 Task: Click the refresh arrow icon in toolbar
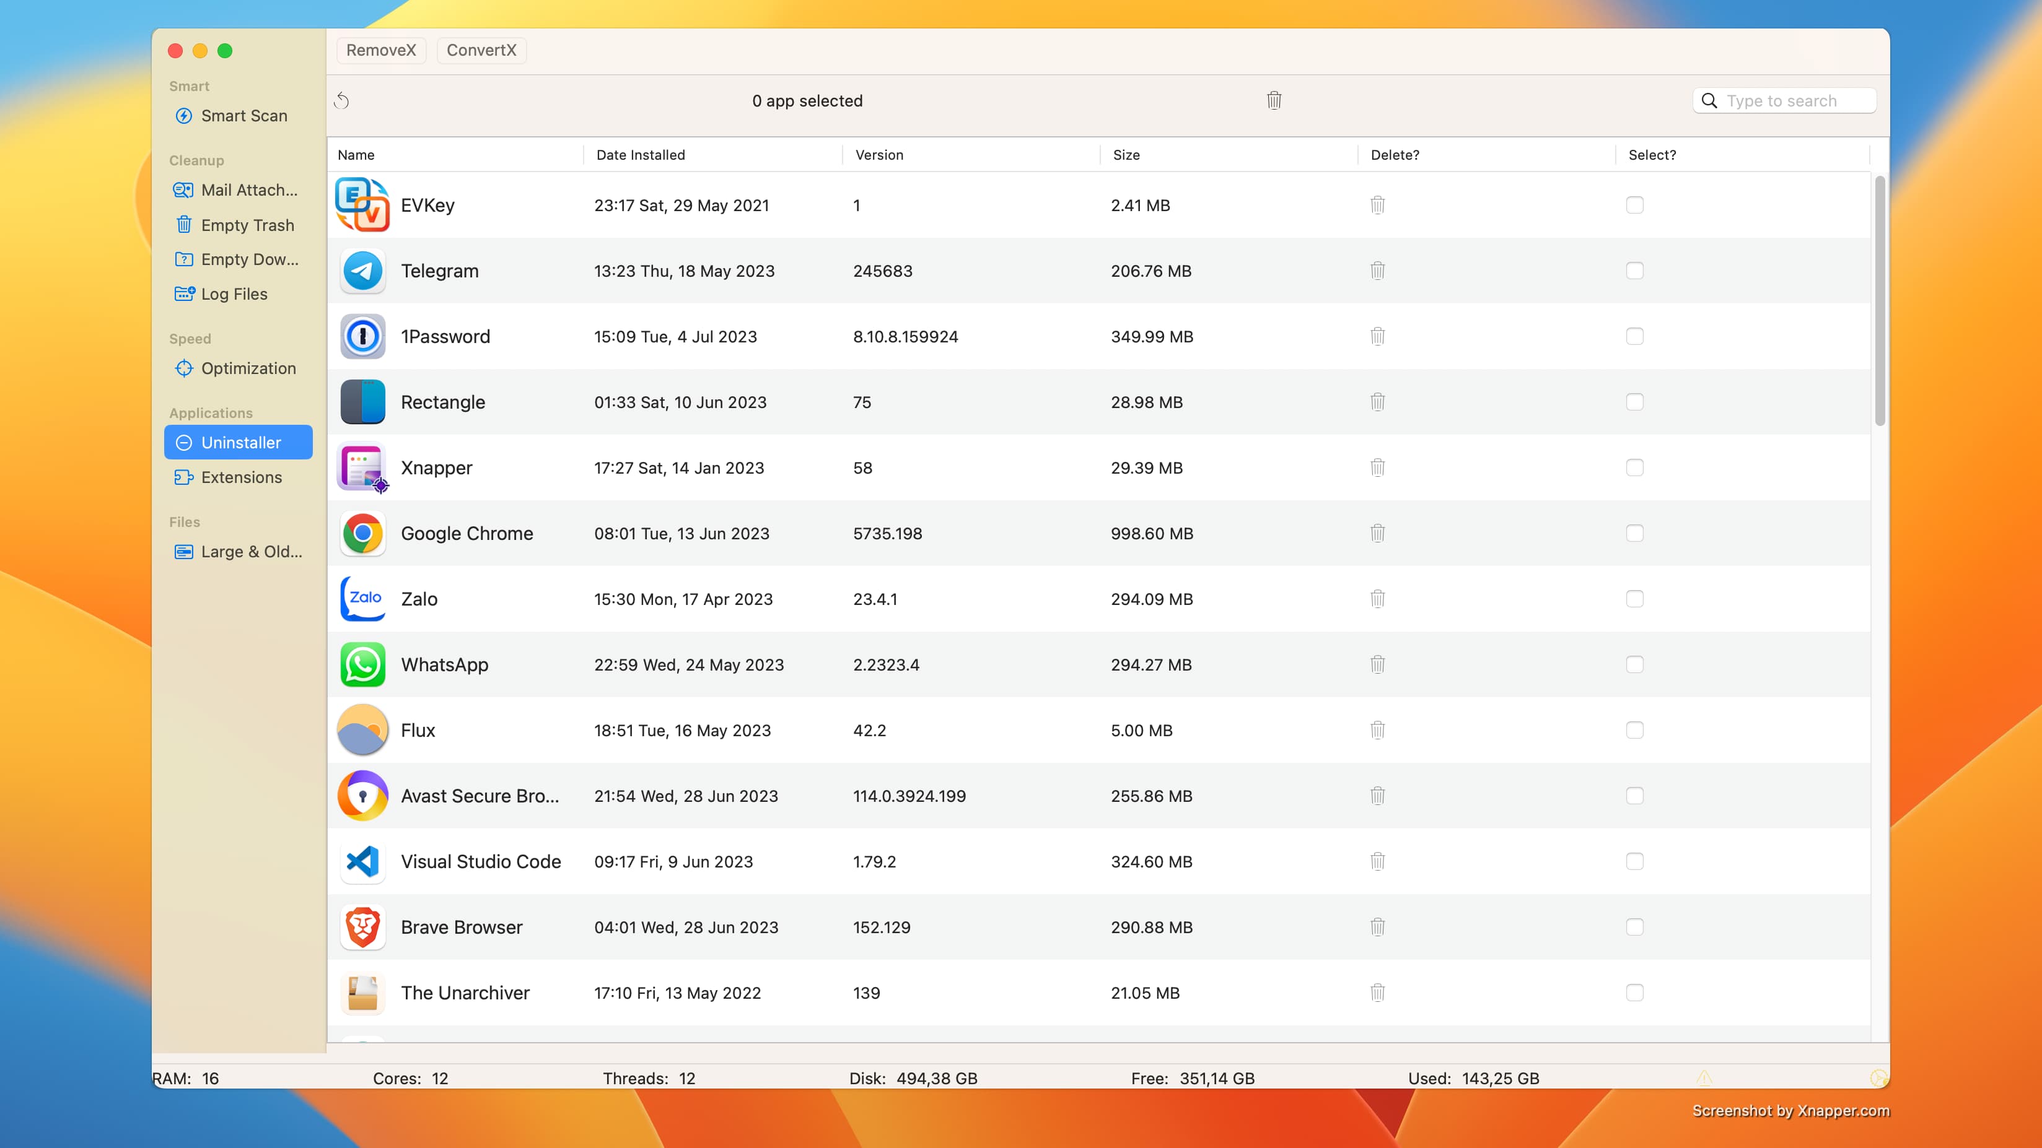[341, 100]
